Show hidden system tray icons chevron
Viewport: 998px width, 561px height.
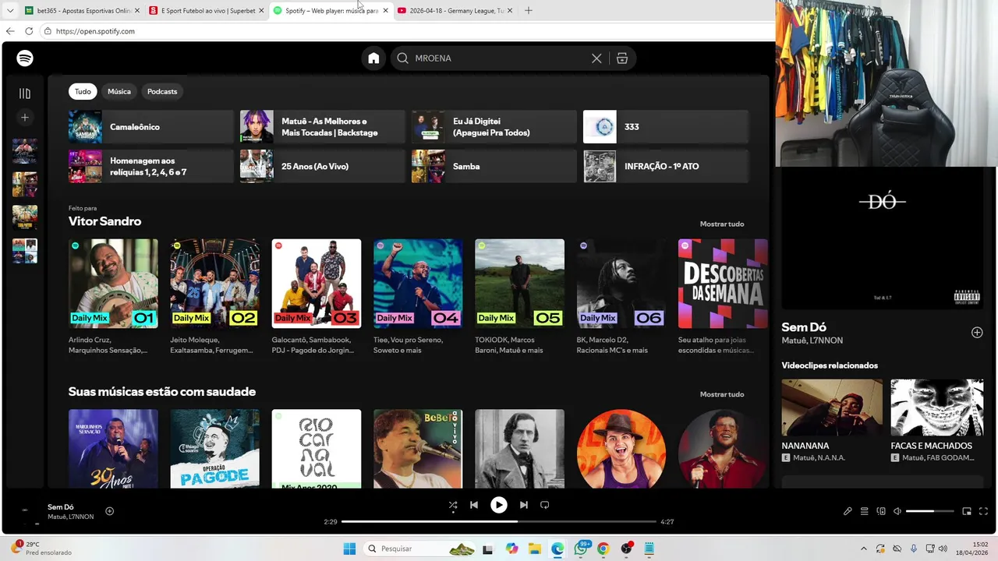pyautogui.click(x=863, y=549)
